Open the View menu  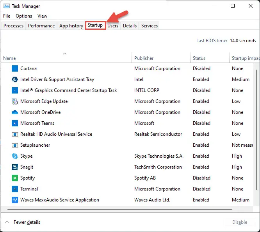(42, 16)
